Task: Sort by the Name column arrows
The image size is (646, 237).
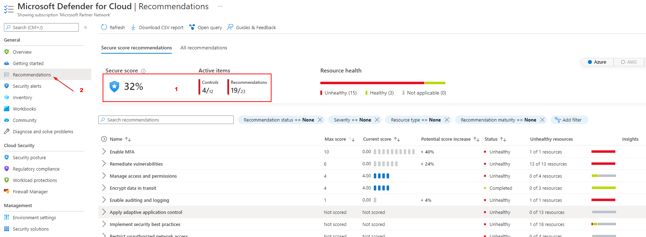Action: tap(128, 139)
